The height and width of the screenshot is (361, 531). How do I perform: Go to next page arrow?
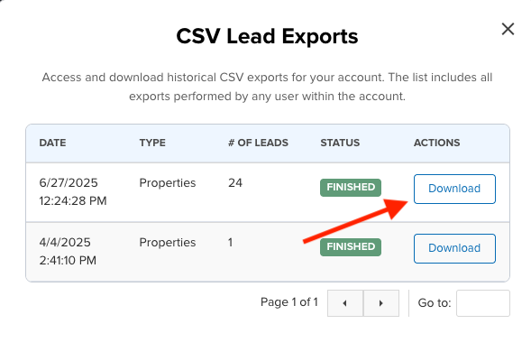click(x=381, y=303)
